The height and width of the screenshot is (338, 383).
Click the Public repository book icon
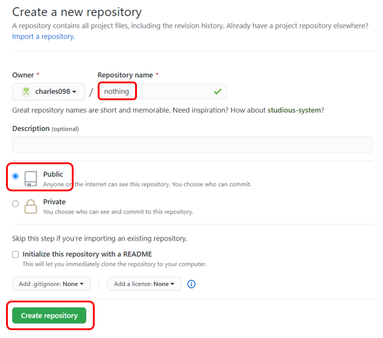coord(31,179)
